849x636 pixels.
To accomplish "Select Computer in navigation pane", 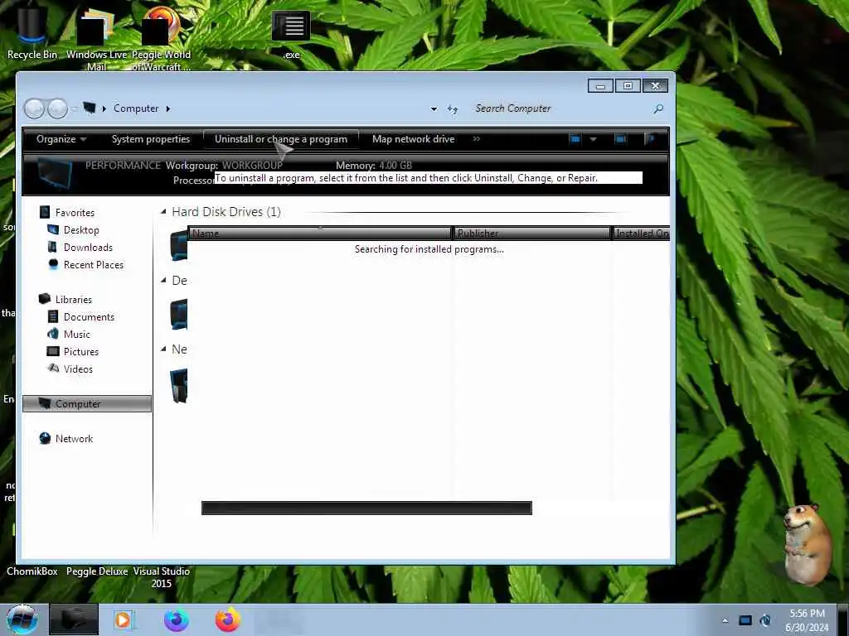I will click(x=87, y=404).
